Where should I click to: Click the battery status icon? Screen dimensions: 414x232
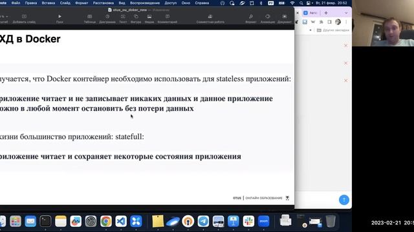(x=282, y=3)
